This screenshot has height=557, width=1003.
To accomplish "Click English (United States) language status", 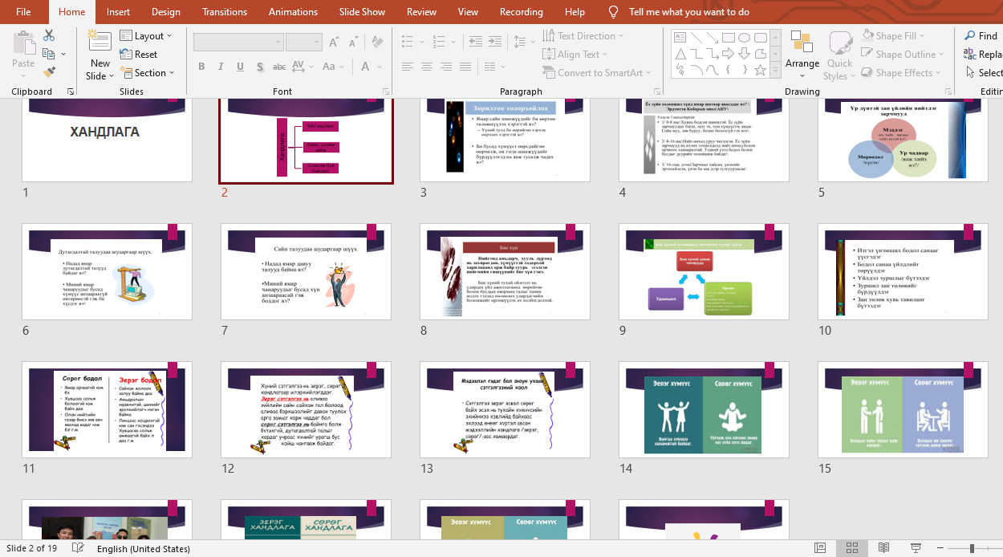I will [x=144, y=549].
